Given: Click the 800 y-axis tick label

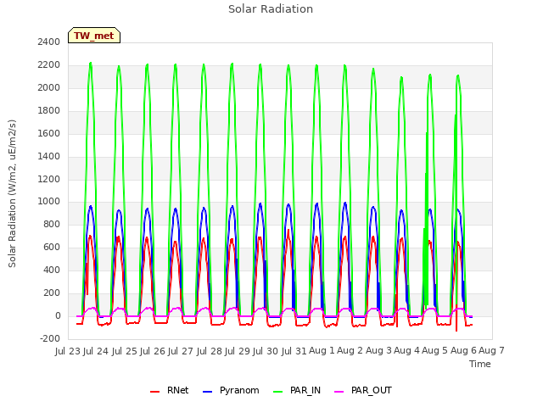Looking at the screenshot, I should click(x=52, y=224).
